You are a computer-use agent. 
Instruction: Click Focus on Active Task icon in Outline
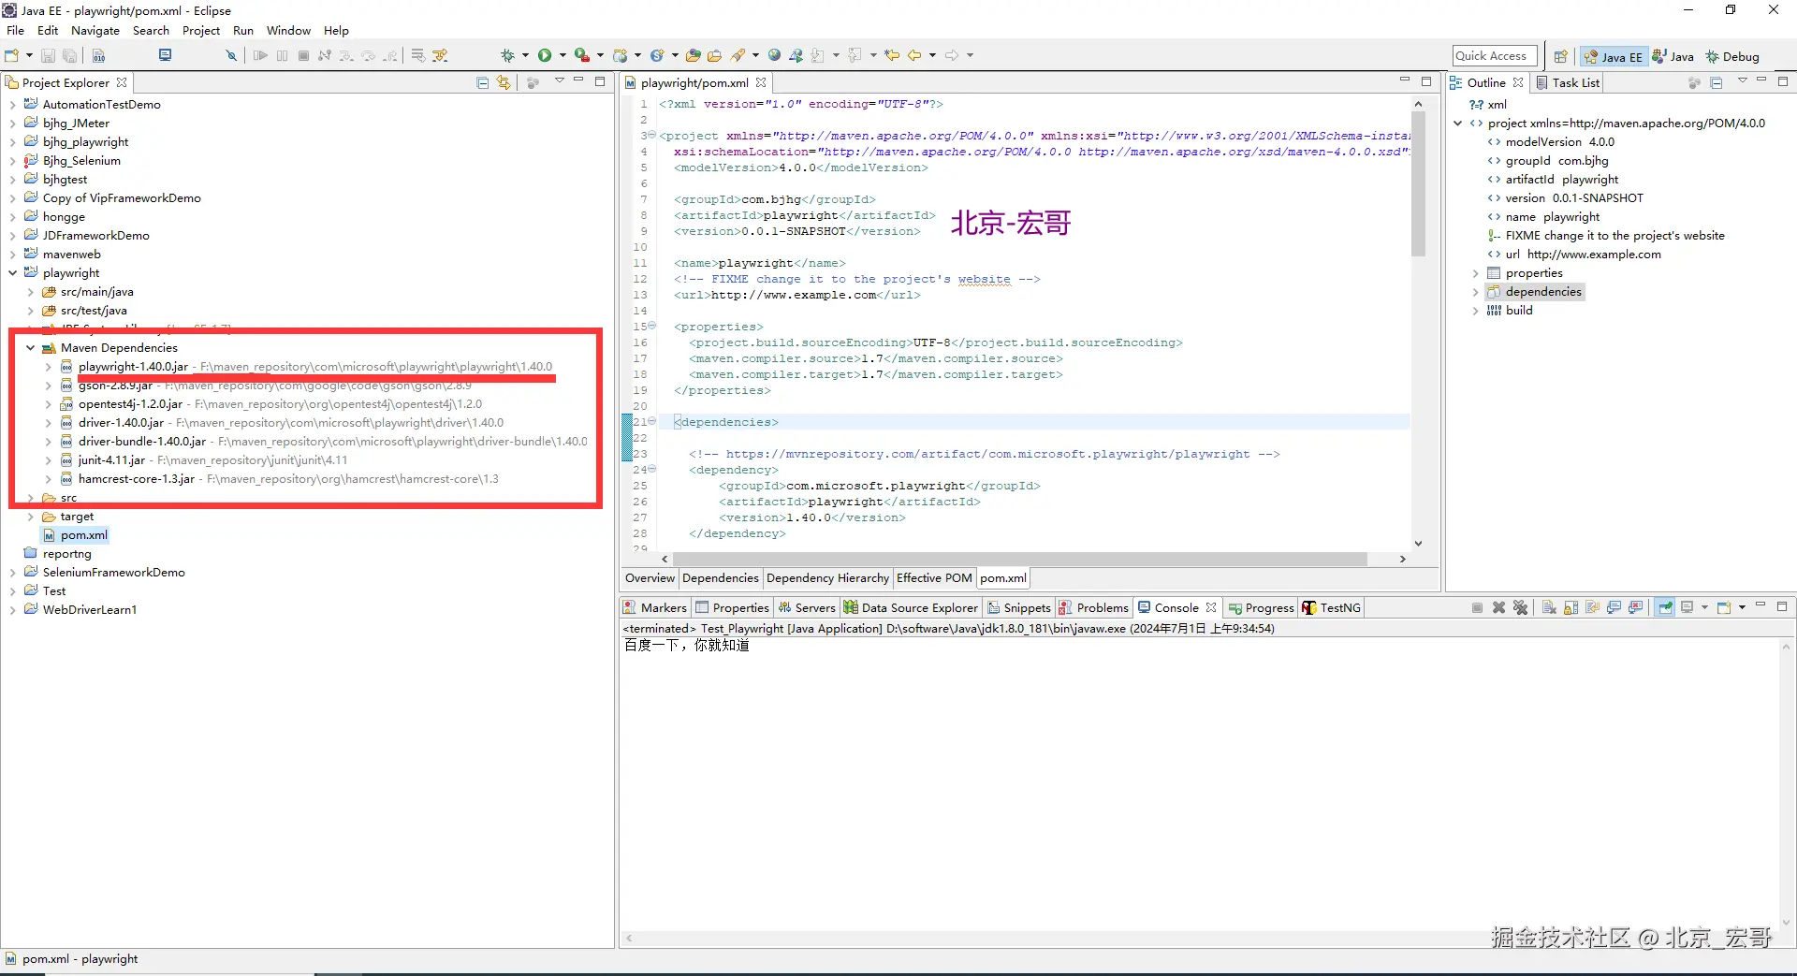click(1694, 83)
